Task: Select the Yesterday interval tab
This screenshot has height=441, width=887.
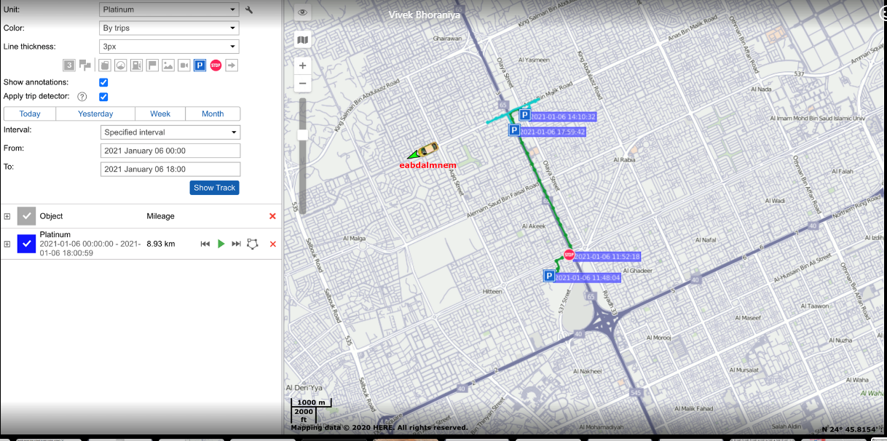Action: (95, 114)
